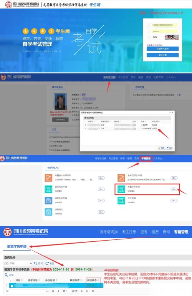Click 考籍管理 in the large bottom header
This screenshot has width=192, height=296.
pos(181,232)
